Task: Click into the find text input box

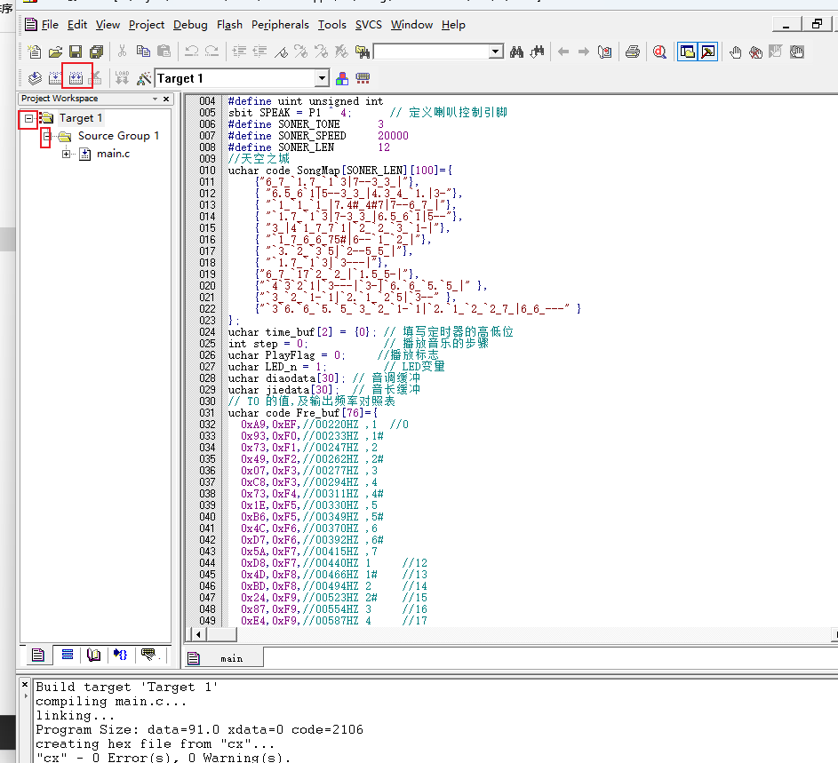Action: pos(431,52)
